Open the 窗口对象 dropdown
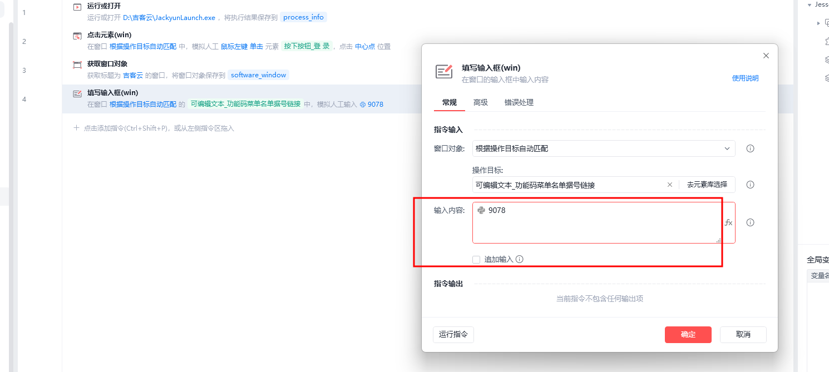 pyautogui.click(x=604, y=148)
